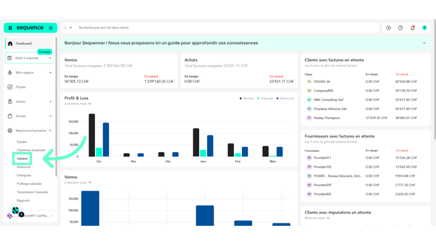436x245 pixels.
Task: Toggle the Revenu net legend entry
Action: [285, 98]
